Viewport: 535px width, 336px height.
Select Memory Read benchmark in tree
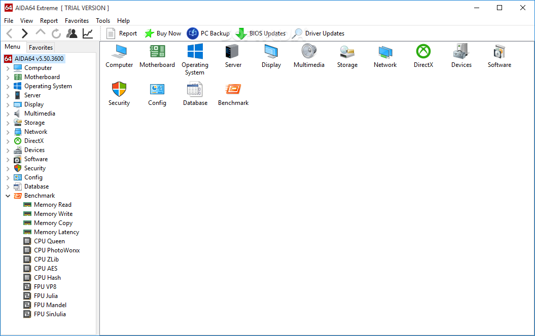[x=53, y=205]
